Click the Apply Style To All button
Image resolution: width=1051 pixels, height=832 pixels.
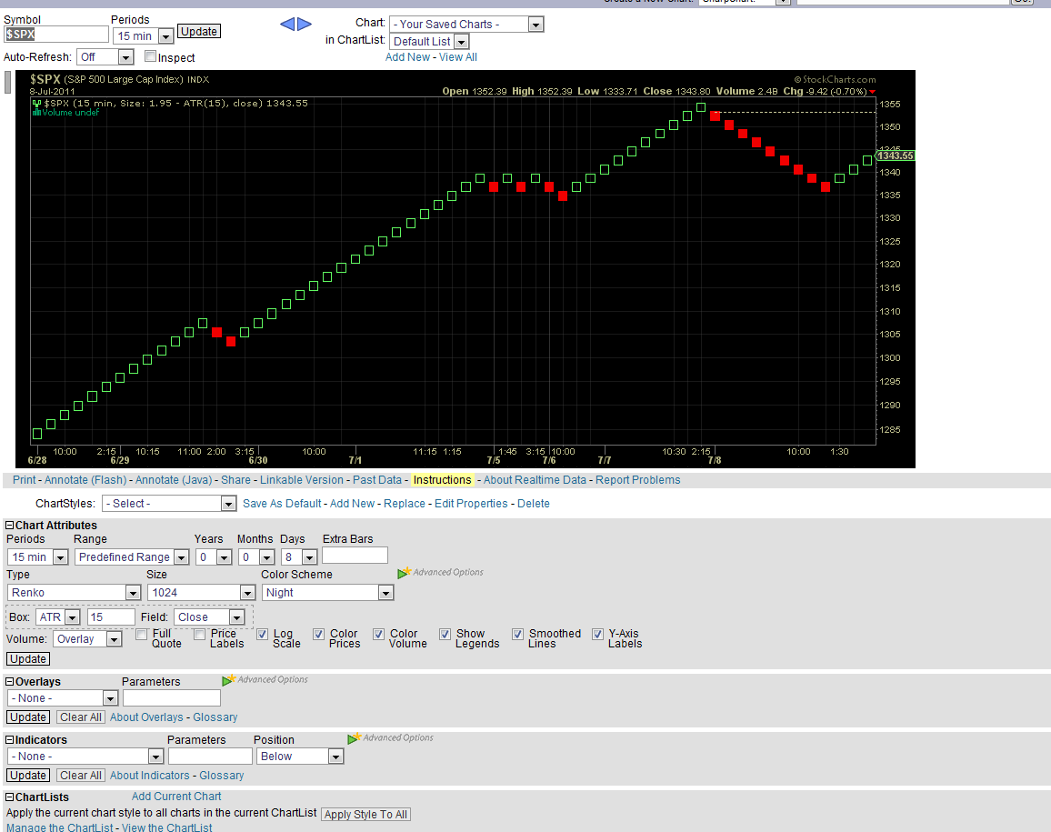point(366,815)
